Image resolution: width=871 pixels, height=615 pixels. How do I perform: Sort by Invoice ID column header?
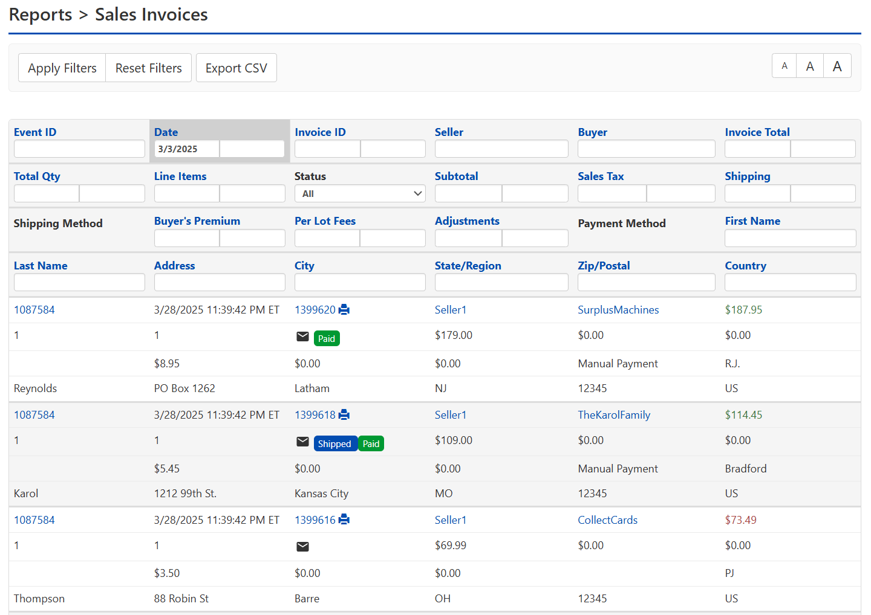click(321, 132)
